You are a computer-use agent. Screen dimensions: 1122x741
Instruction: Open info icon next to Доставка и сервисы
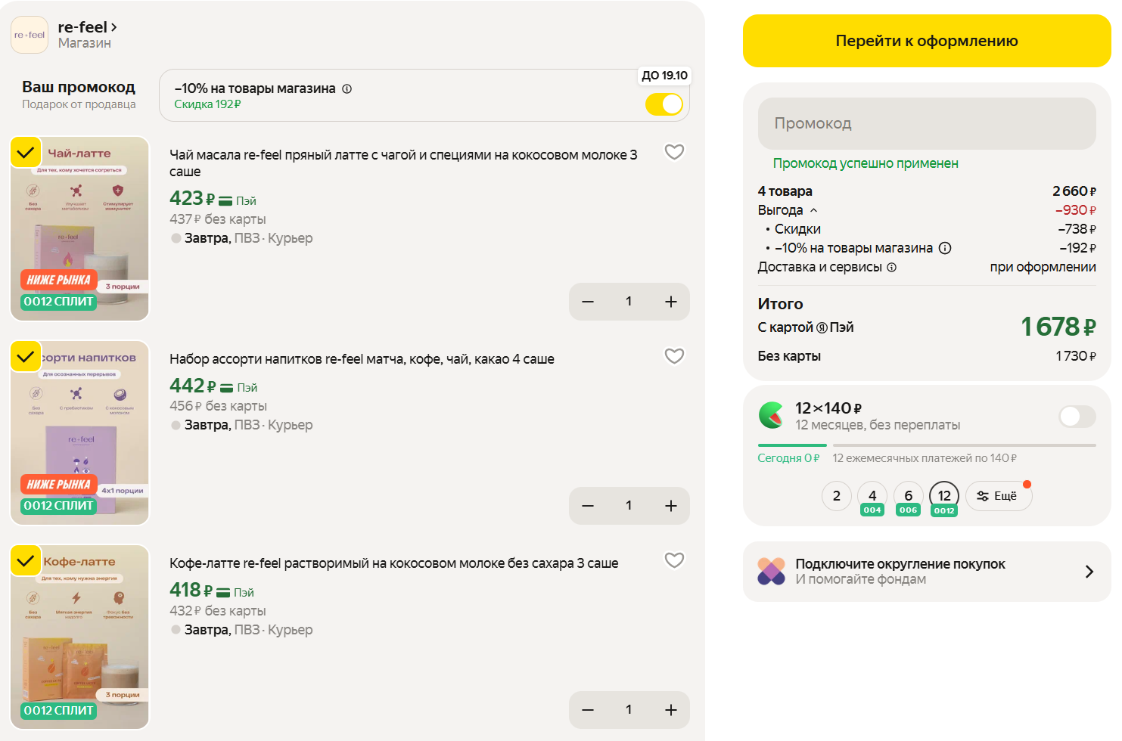(891, 267)
